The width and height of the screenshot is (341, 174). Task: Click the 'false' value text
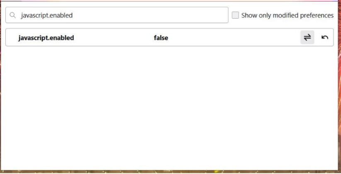point(161,38)
